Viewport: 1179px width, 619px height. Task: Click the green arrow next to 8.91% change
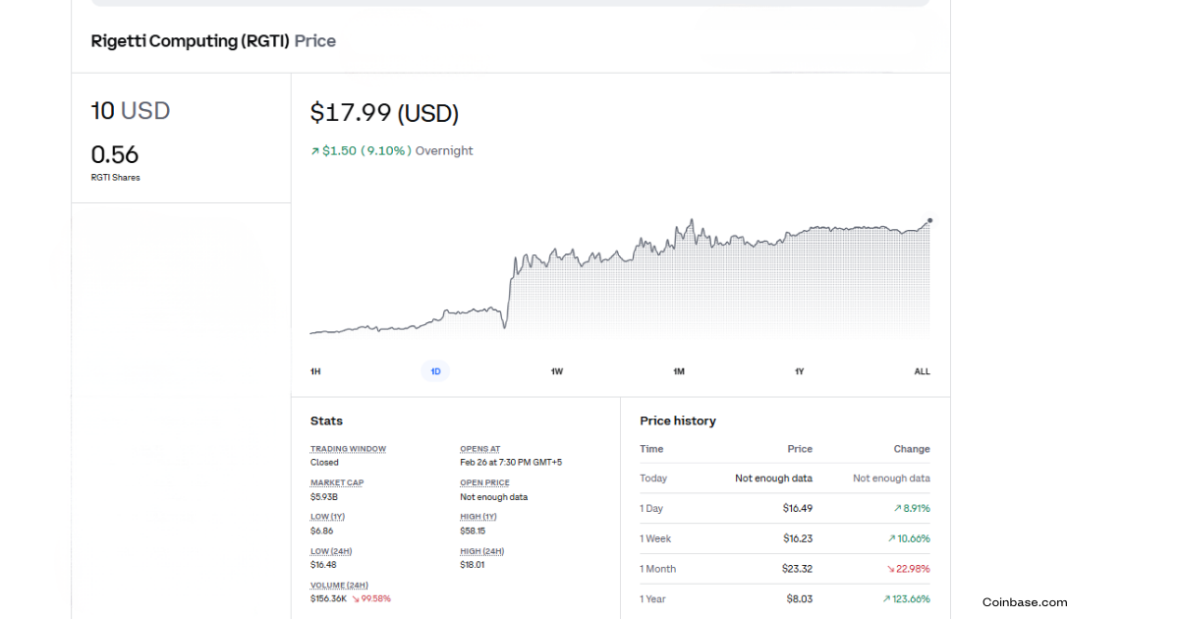(897, 509)
